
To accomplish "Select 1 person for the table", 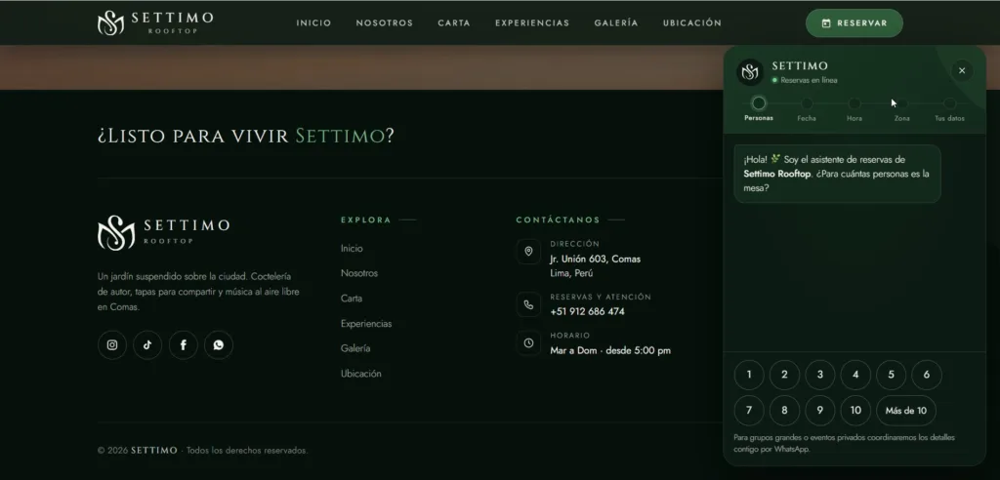I will pos(749,375).
